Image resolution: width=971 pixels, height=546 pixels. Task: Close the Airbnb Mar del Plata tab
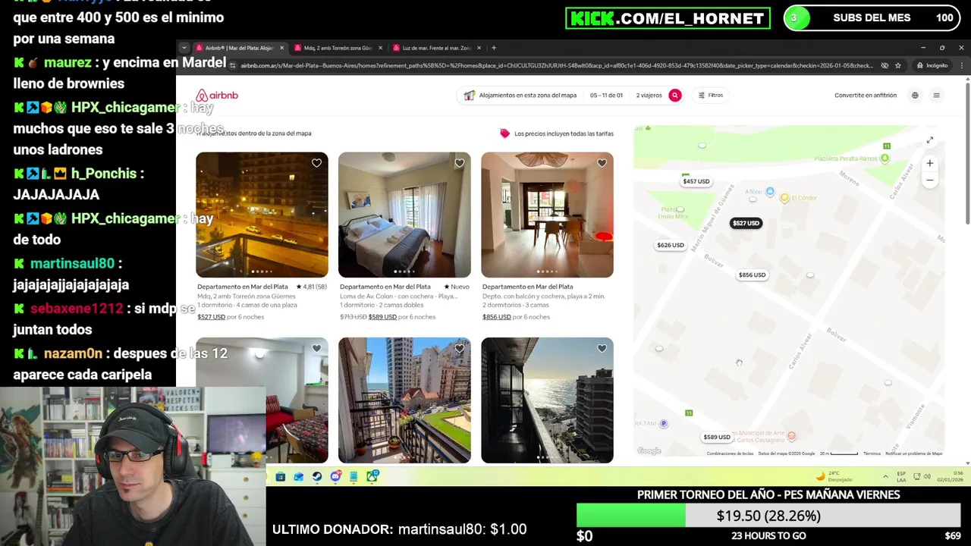pyautogui.click(x=281, y=48)
